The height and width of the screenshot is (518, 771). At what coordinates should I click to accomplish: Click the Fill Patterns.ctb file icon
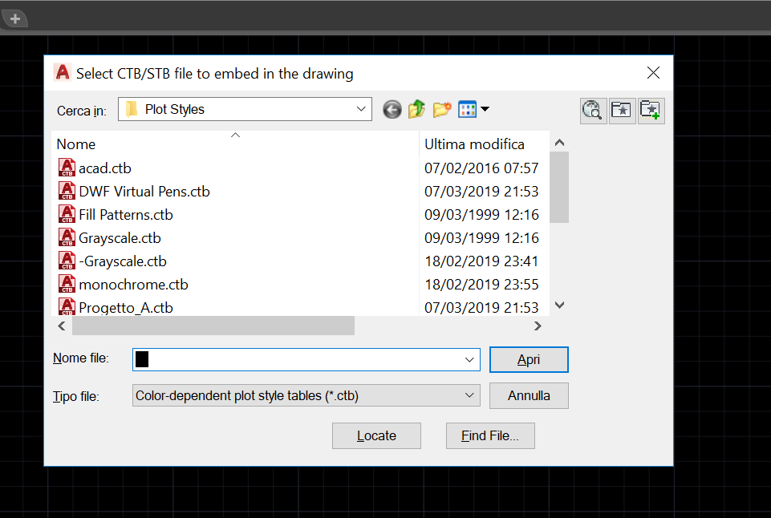point(67,214)
